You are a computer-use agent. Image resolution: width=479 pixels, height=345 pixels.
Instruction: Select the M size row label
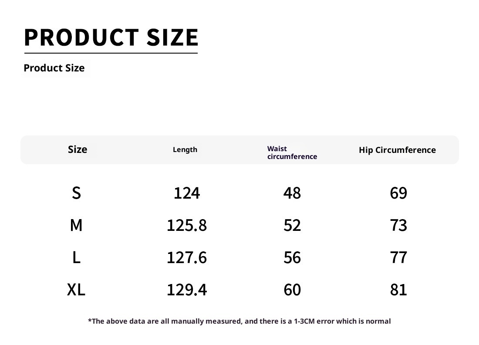pyautogui.click(x=76, y=225)
